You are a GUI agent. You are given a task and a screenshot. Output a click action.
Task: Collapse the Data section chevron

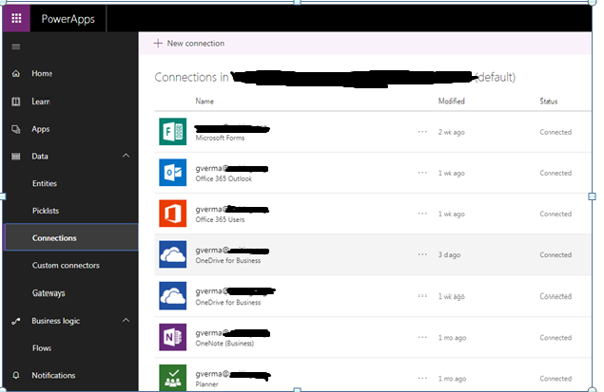(126, 156)
